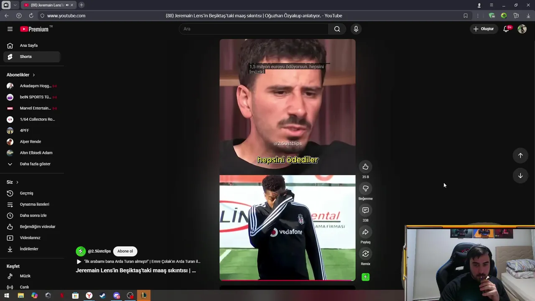Screen dimensions: 535x301
Task: Open Videolarınız
Action: pos(31,238)
